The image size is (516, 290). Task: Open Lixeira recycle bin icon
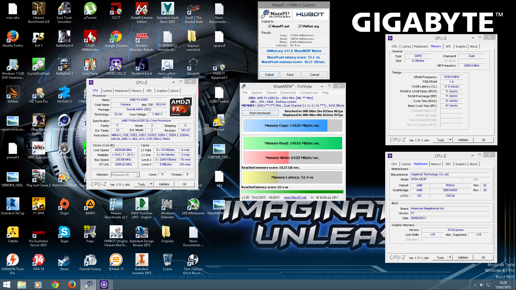167,262
